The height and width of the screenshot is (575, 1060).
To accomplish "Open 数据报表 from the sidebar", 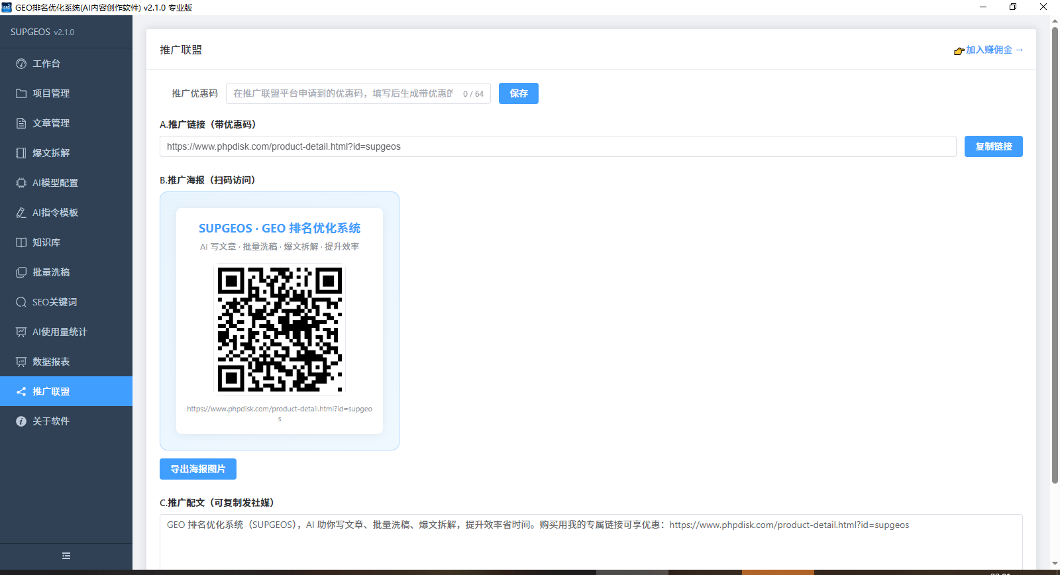I will coord(66,362).
